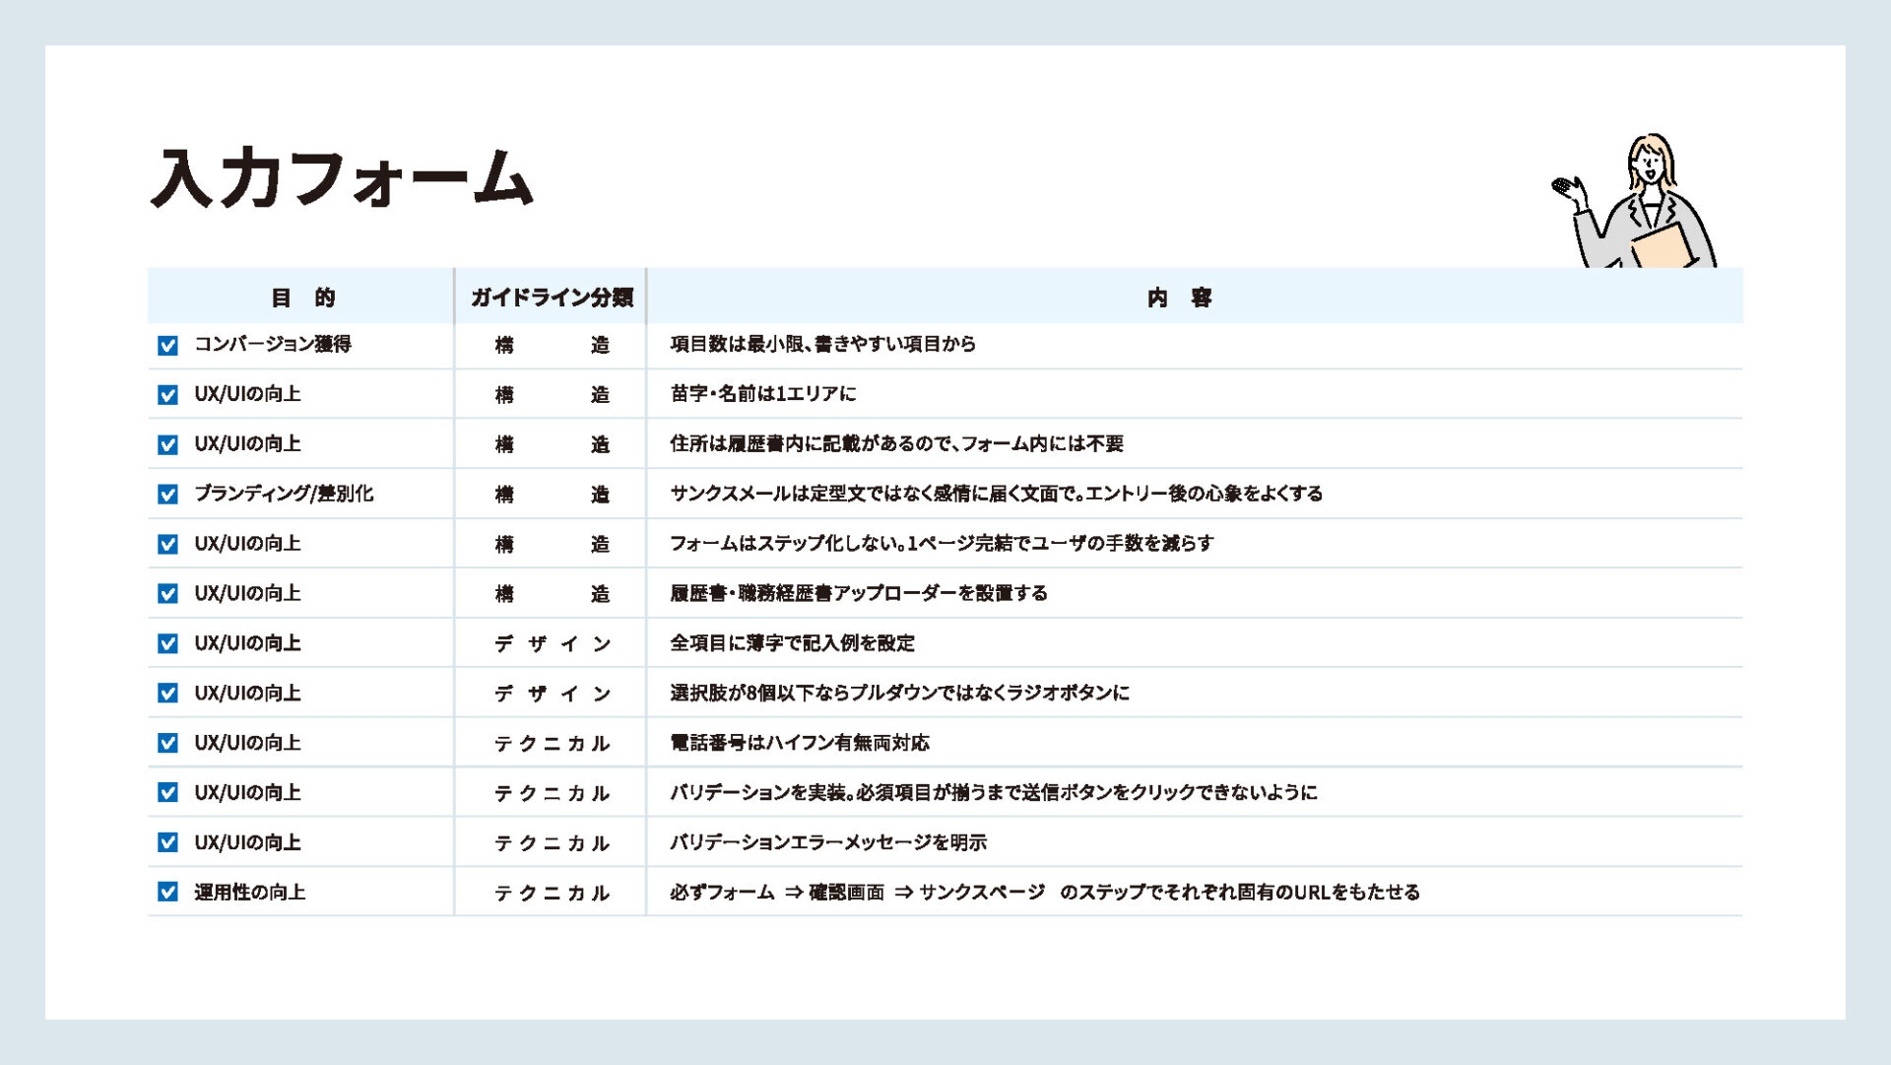Toggle the コンバージョン獲得 checkbox
Screen dimensions: 1891x1065
[167, 345]
